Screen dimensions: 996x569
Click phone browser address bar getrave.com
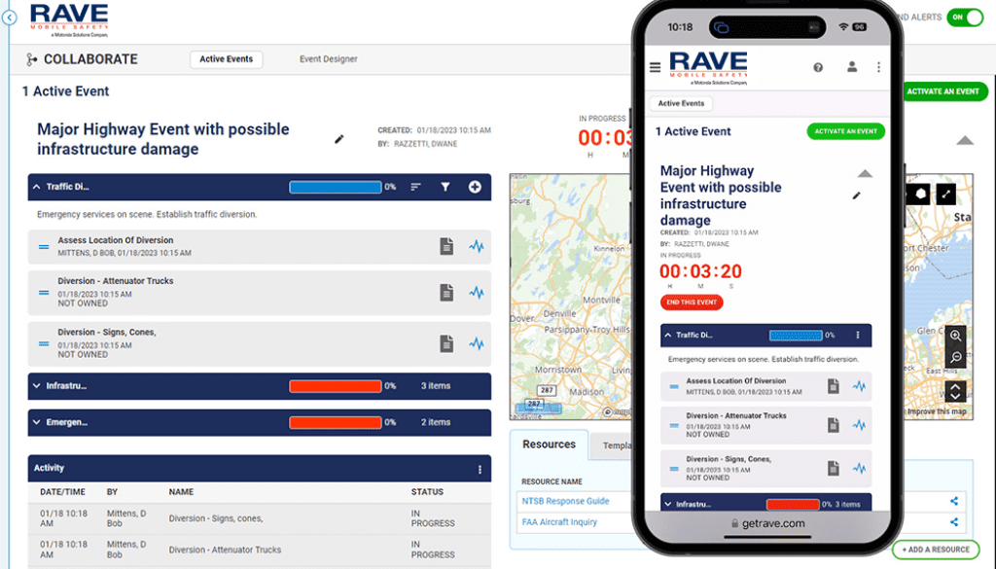(x=766, y=523)
